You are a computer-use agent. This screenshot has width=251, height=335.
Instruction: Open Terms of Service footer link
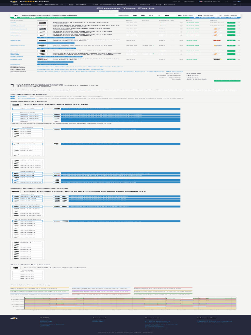tap(155, 328)
